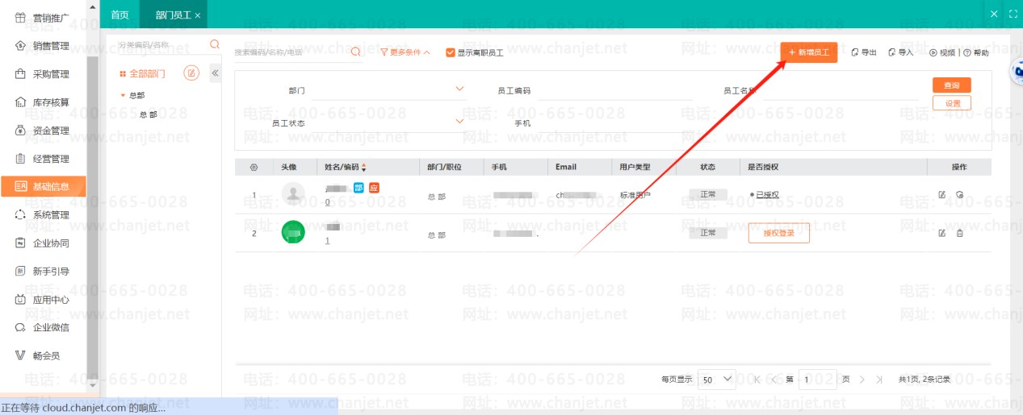Focus the page number input
The height and width of the screenshot is (415, 1023).
(x=818, y=379)
